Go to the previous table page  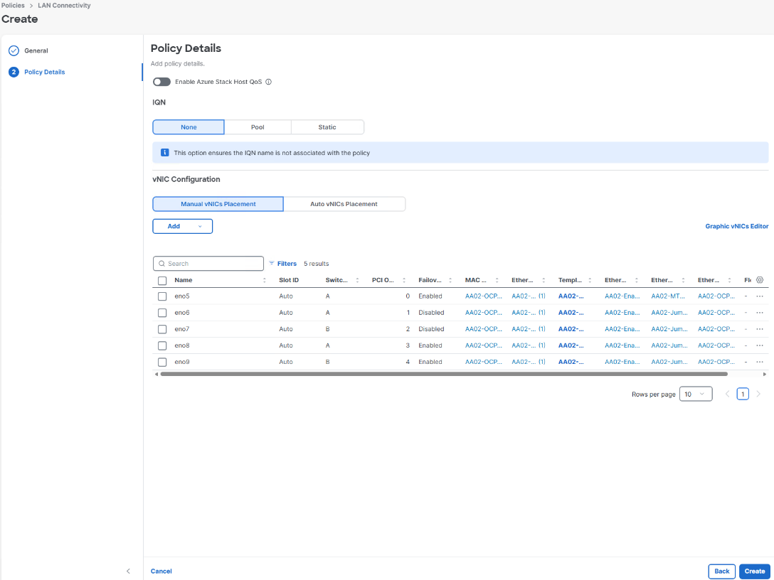[727, 394]
